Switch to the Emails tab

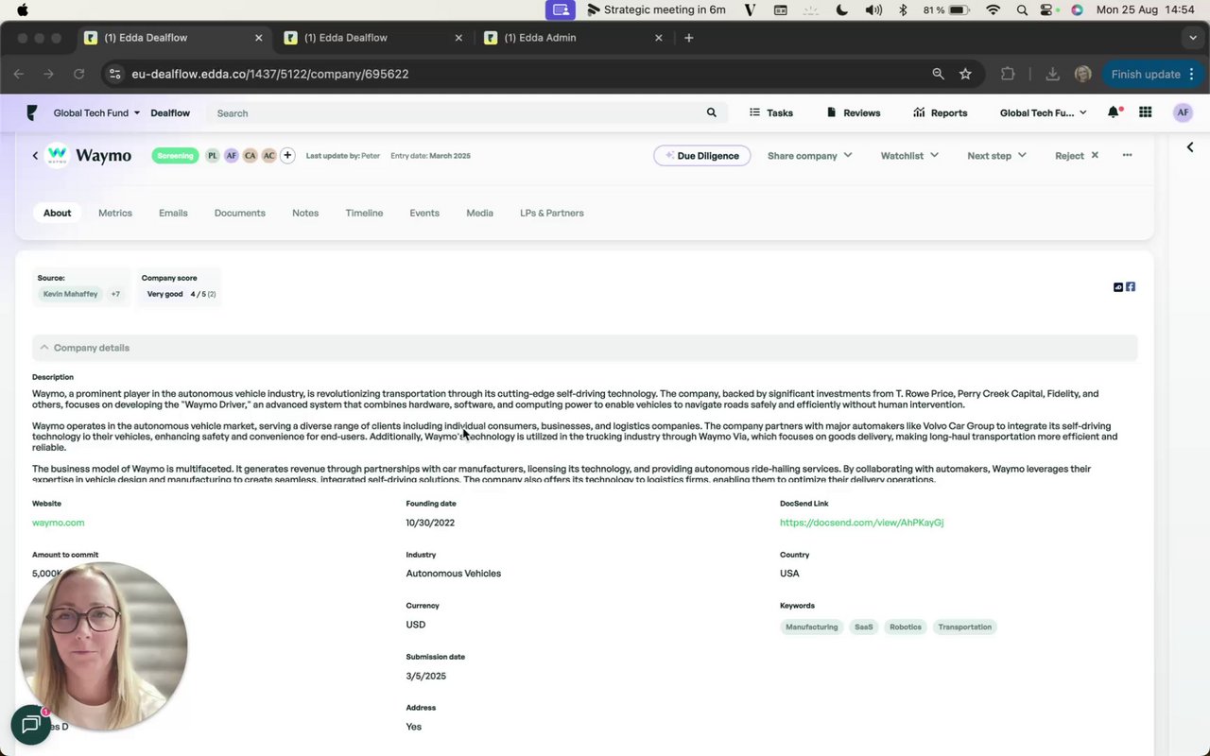click(173, 214)
